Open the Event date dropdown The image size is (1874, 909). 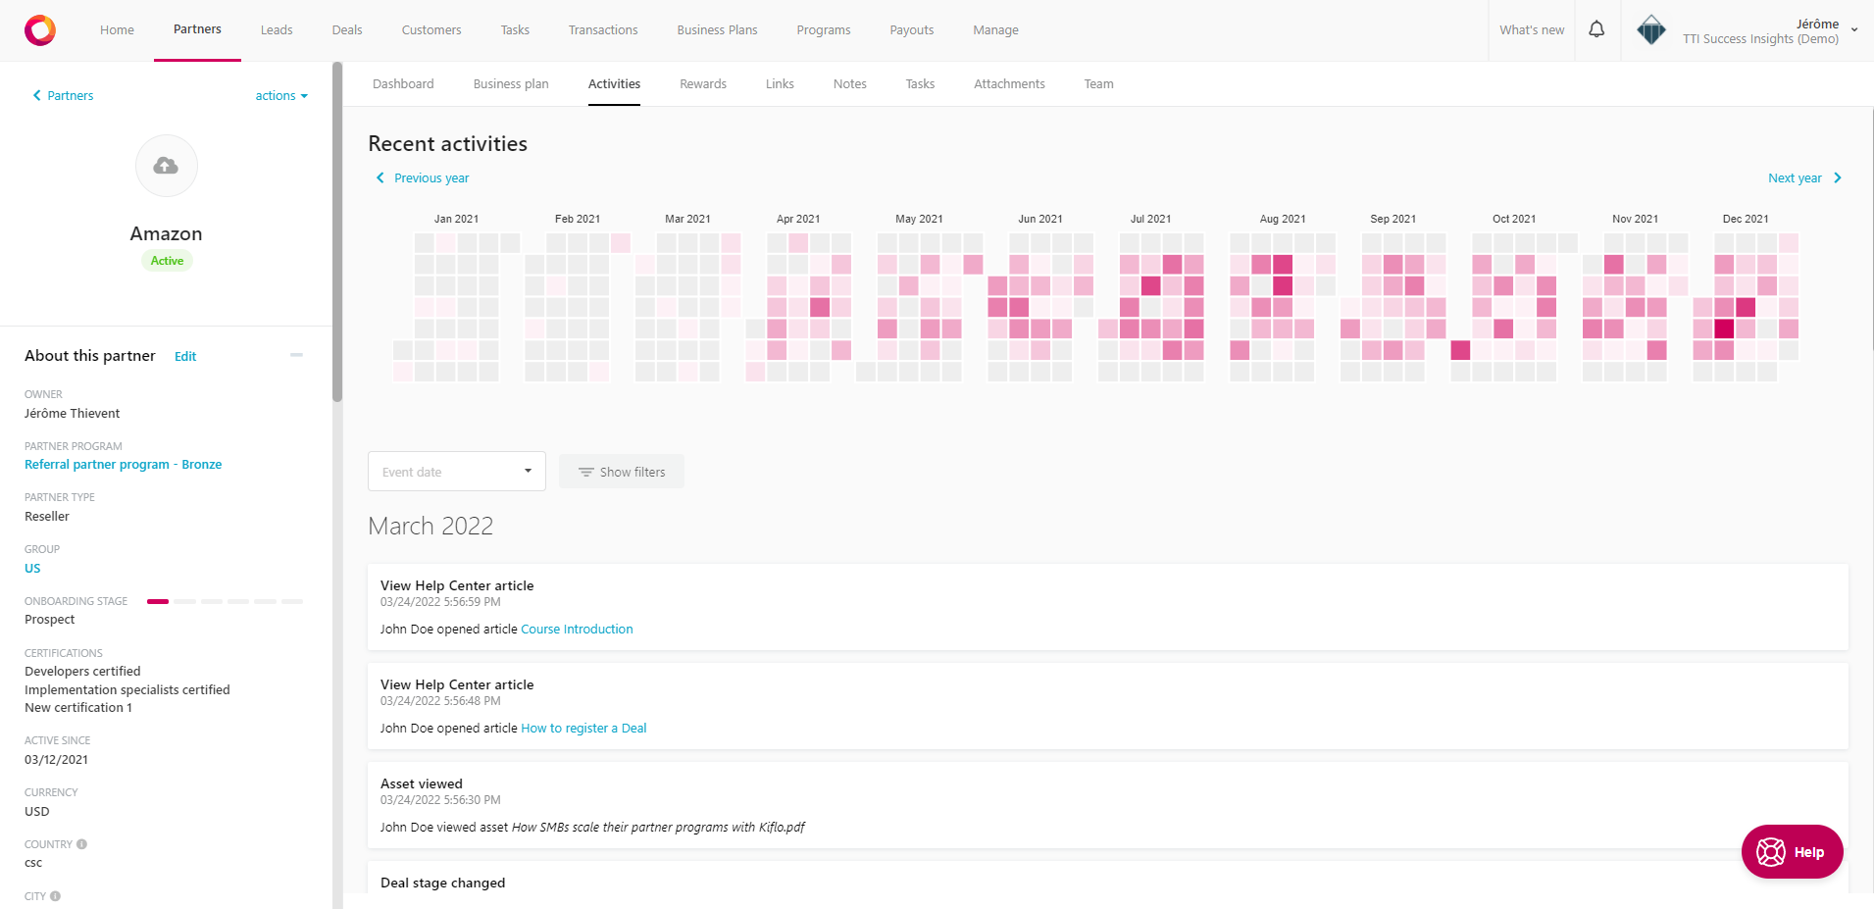(457, 472)
